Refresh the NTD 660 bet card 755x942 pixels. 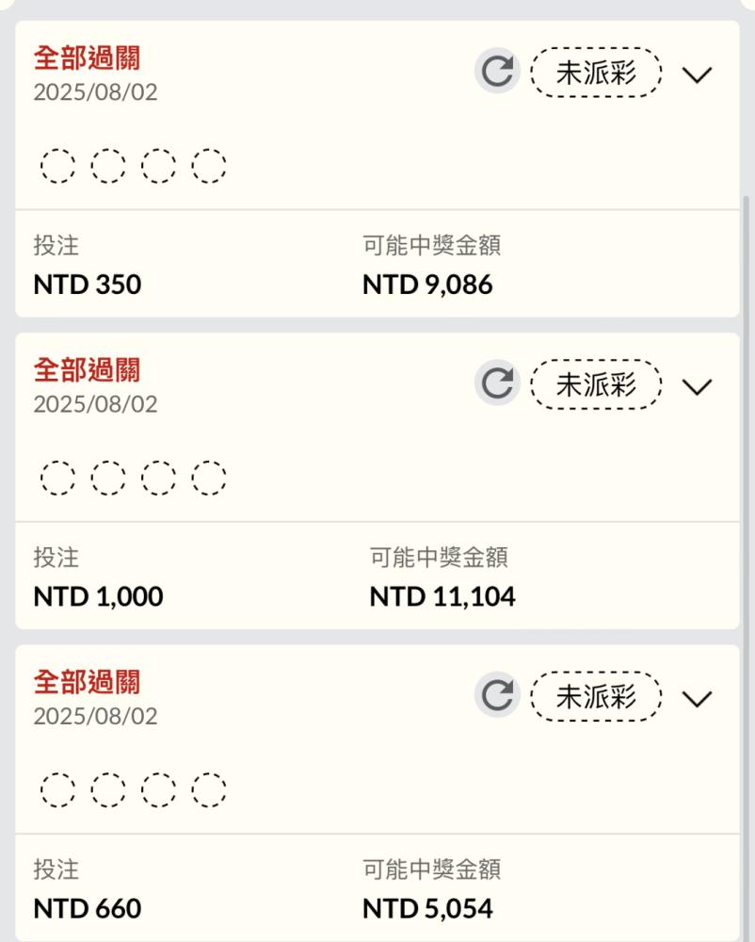pyautogui.click(x=498, y=694)
